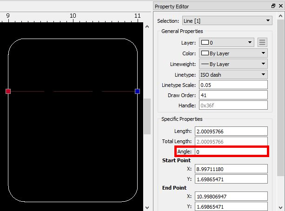Click the canvas vertical scrollbar thumb
This screenshot has width=285, height=211.
click(x=147, y=116)
